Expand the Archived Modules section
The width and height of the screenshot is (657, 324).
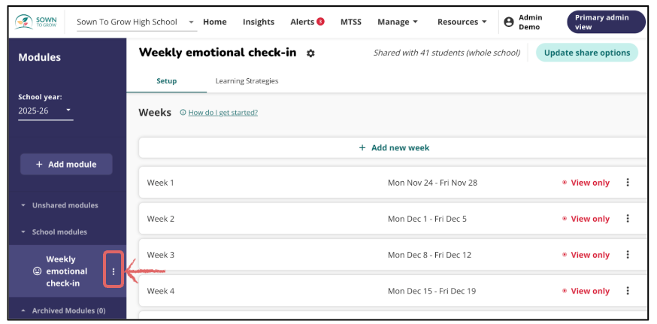click(24, 310)
